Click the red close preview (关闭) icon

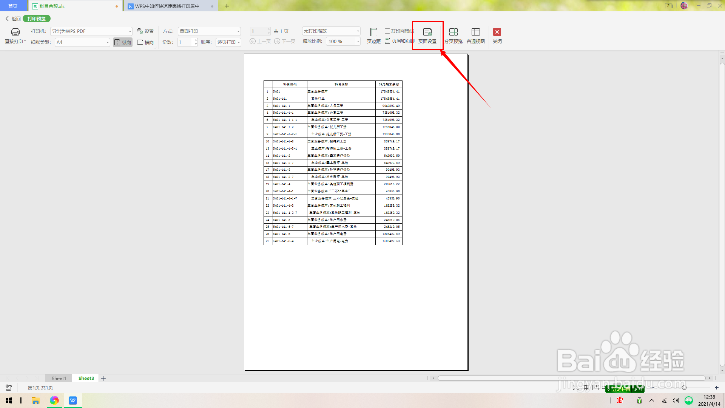497,32
